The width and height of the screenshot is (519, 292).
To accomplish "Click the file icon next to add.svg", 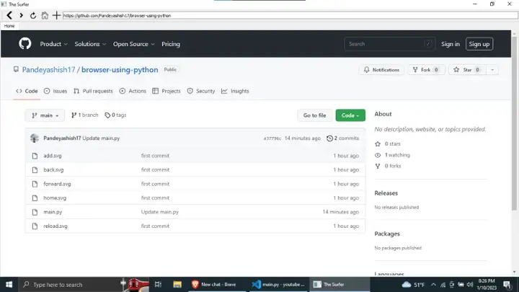I will point(35,156).
